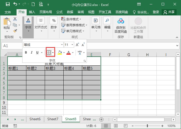Open the Paste clipboard icon

(x=7, y=22)
